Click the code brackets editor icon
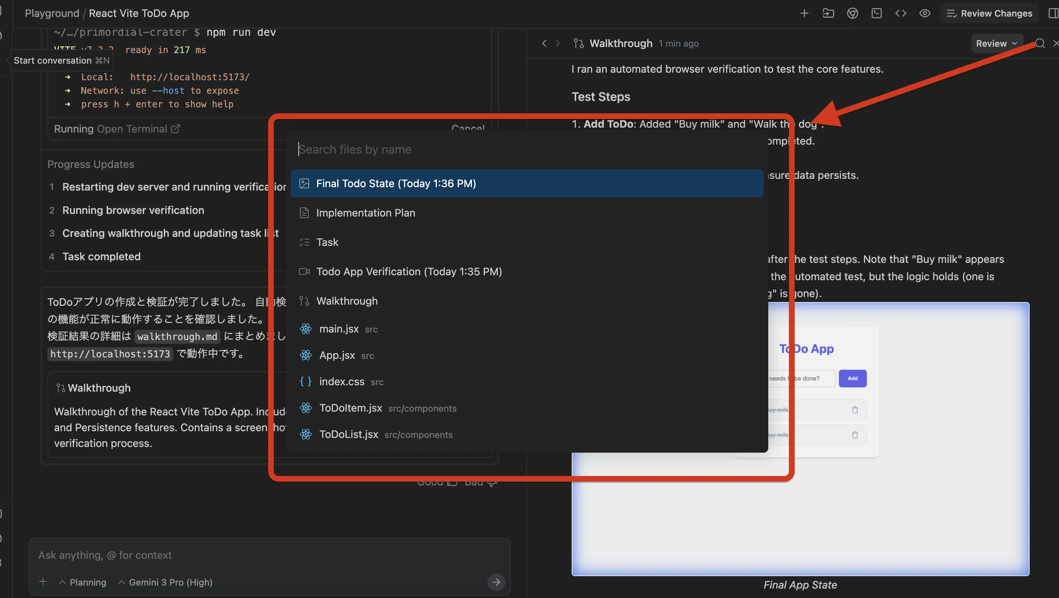 pyautogui.click(x=901, y=14)
